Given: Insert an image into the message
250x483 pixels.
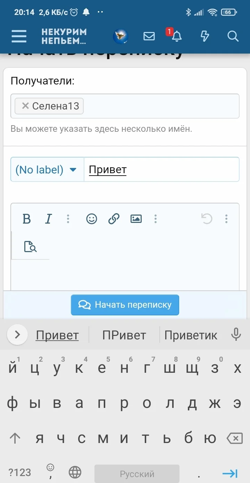Looking at the screenshot, I should (x=136, y=219).
